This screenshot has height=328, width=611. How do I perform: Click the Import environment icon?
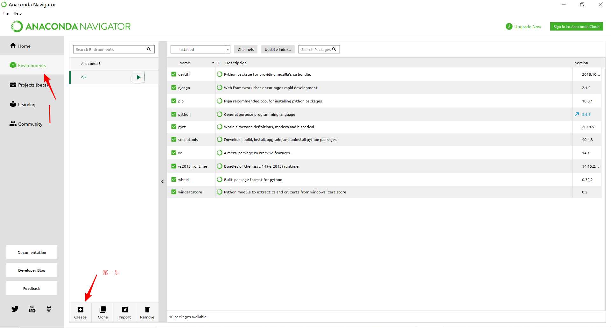[x=125, y=310]
